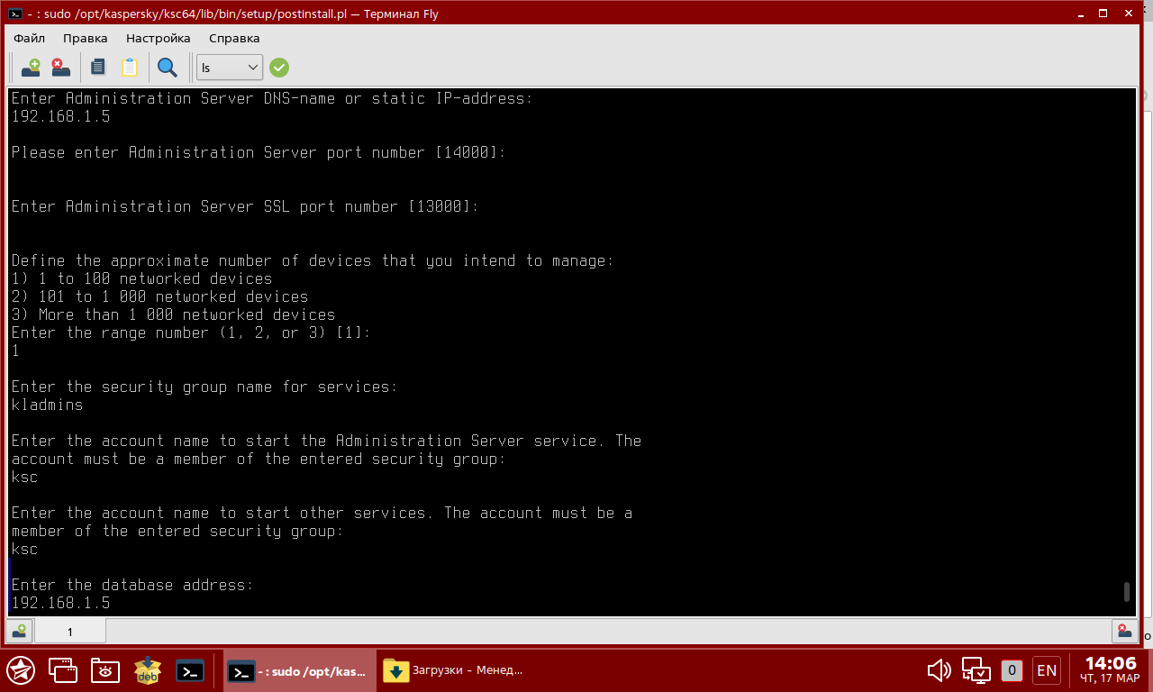
Task: Click 'Enter the database address:' prompt text
Action: pos(132,585)
